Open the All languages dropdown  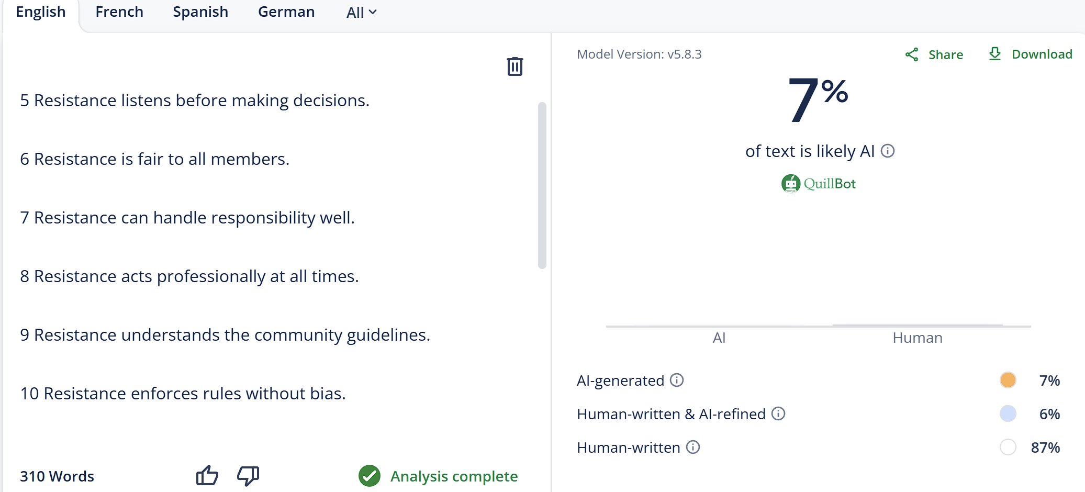[x=361, y=12]
